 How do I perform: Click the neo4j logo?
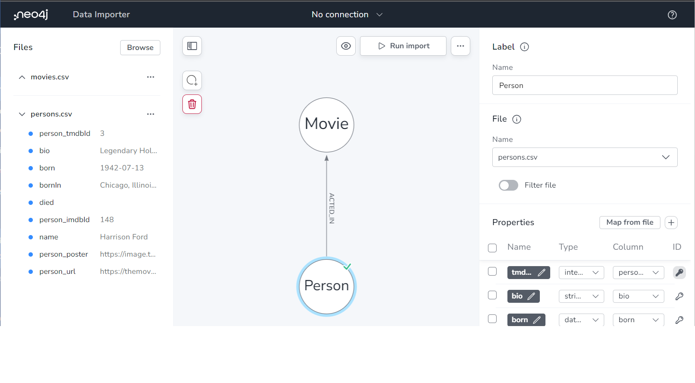coord(31,15)
